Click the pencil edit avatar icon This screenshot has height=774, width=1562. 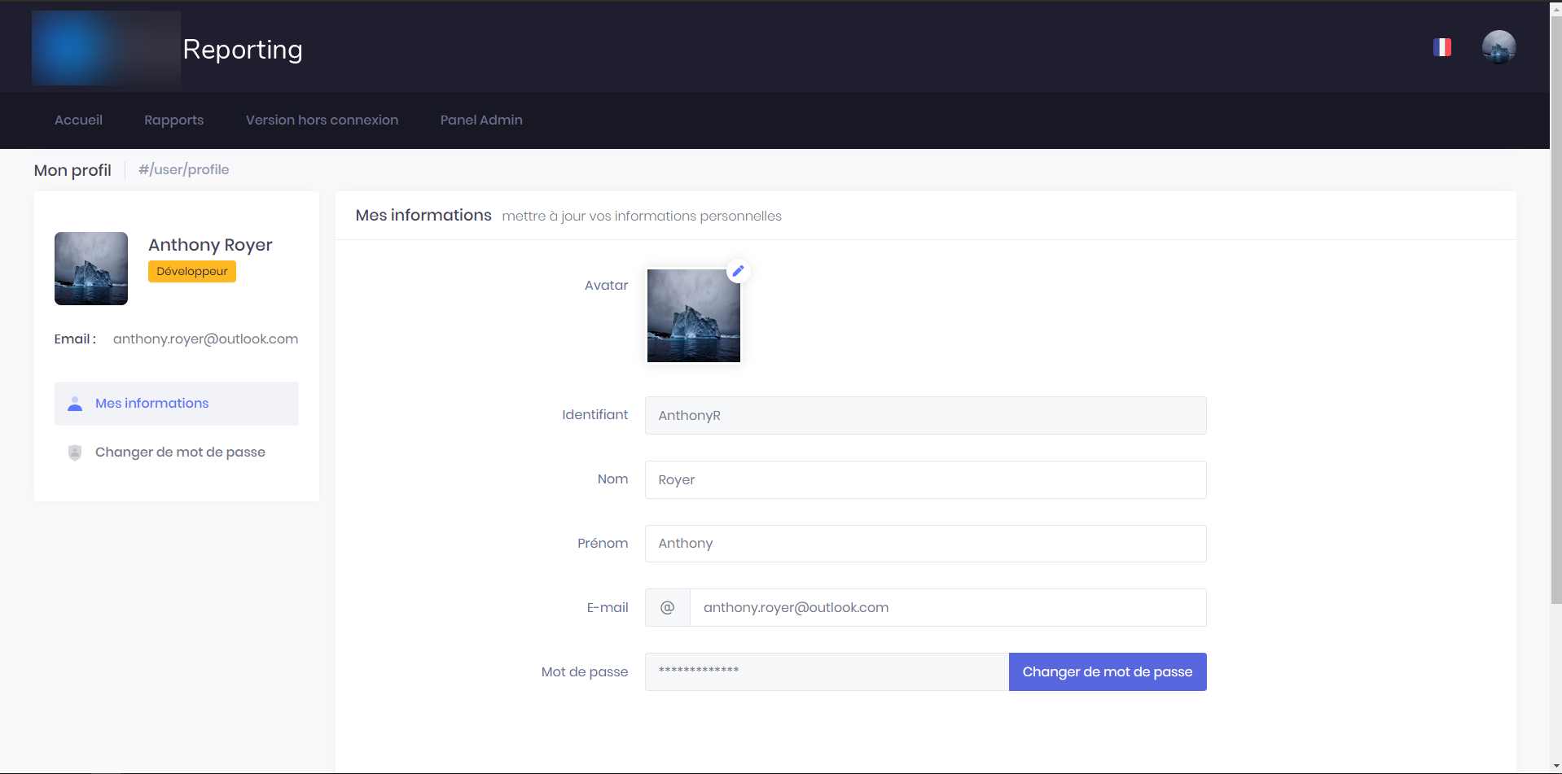click(738, 271)
